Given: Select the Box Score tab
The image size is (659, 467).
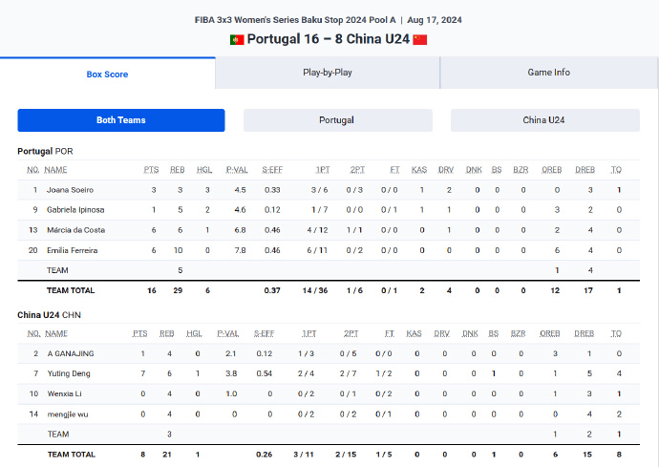Looking at the screenshot, I should click(x=107, y=74).
